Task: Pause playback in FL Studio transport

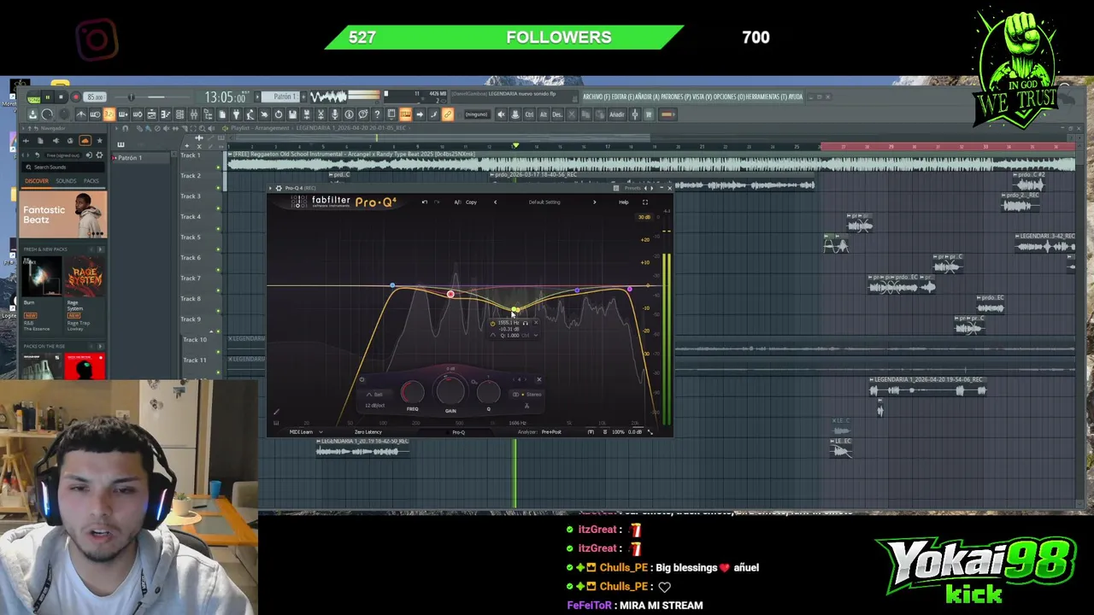Action: (48, 97)
